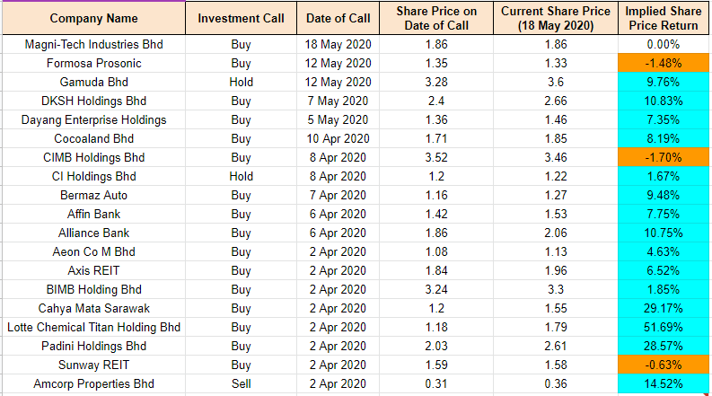Viewport: 712px width, 396px height.
Task: Select Amcorp Properties Bhd Sell call cell
Action: [241, 383]
